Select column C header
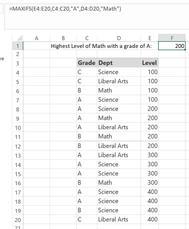The width and height of the screenshot is (189, 229). [87, 38]
